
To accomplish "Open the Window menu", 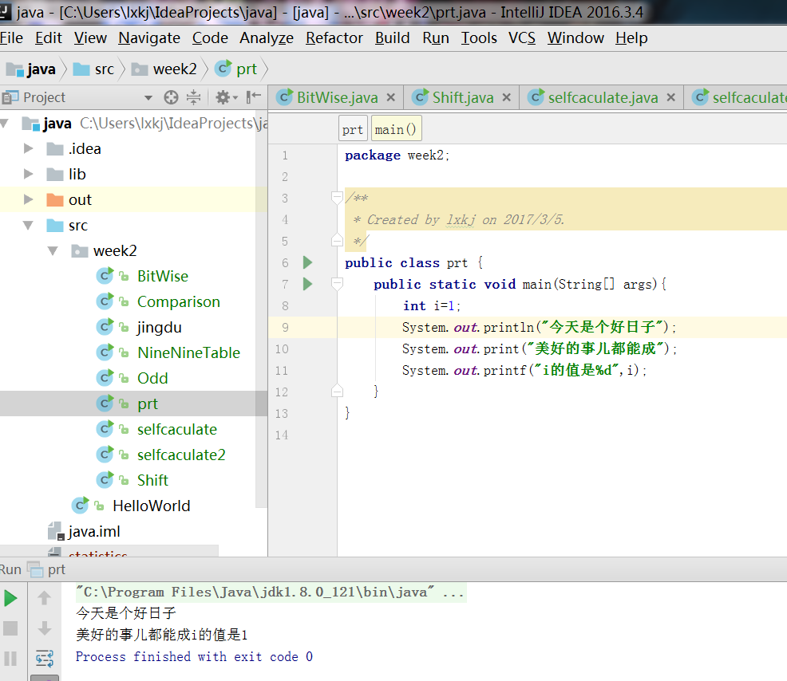I will (575, 38).
